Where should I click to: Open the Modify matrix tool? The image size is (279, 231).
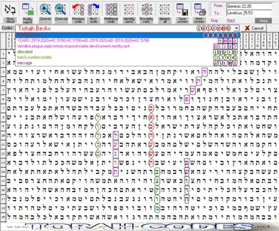click(x=27, y=13)
